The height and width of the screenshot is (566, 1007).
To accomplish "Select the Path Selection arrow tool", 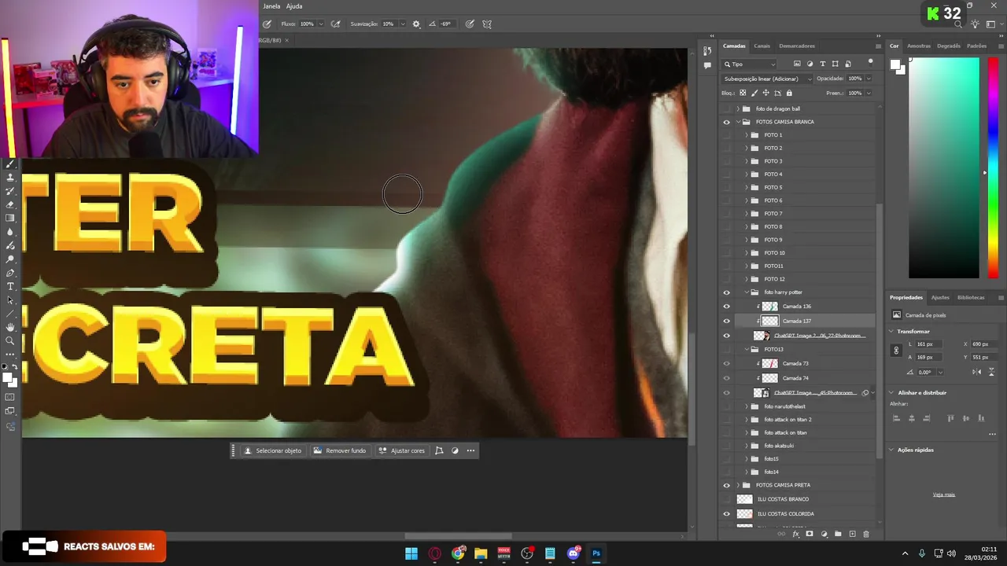I will pyautogui.click(x=10, y=300).
